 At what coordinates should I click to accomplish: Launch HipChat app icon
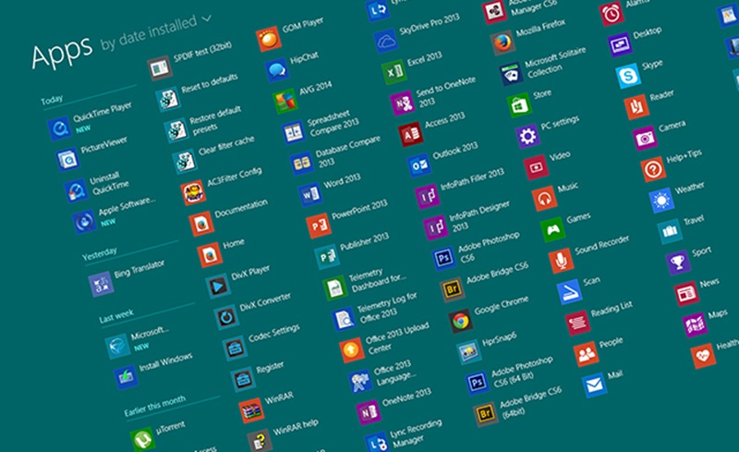(x=277, y=70)
